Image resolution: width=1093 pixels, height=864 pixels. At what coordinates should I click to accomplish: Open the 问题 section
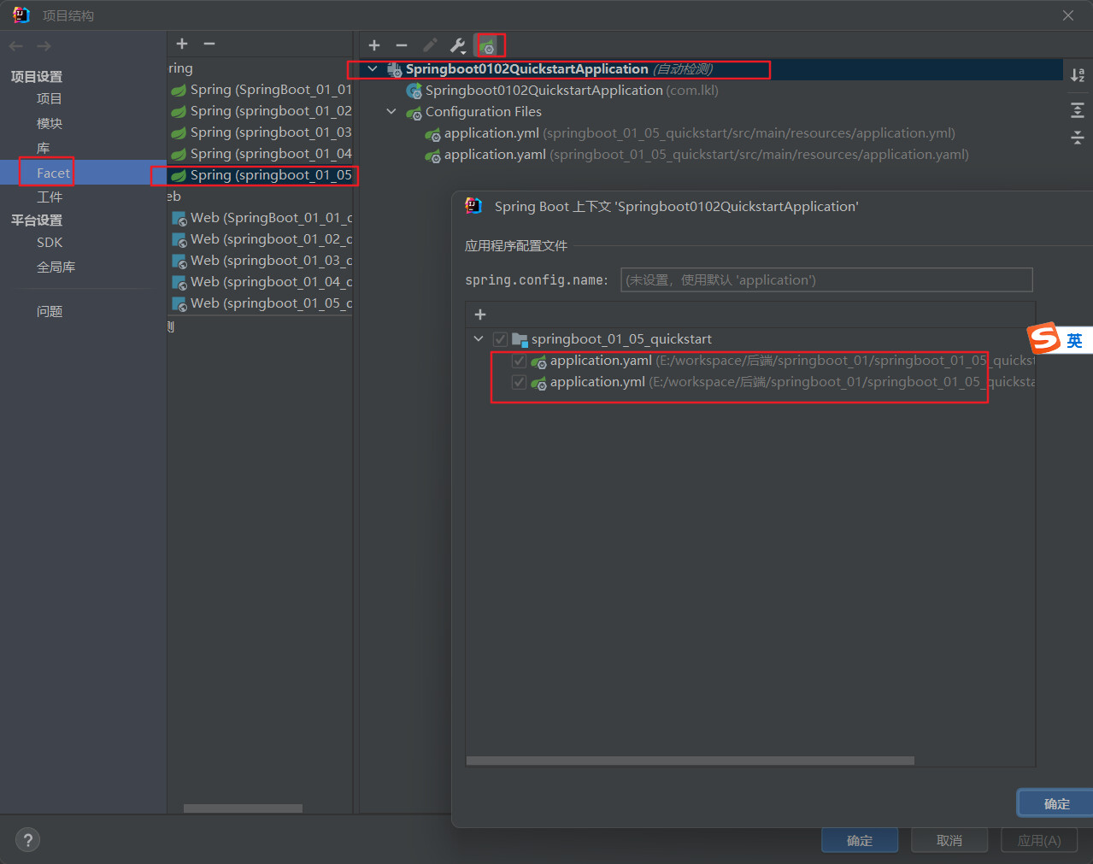pyautogui.click(x=50, y=312)
